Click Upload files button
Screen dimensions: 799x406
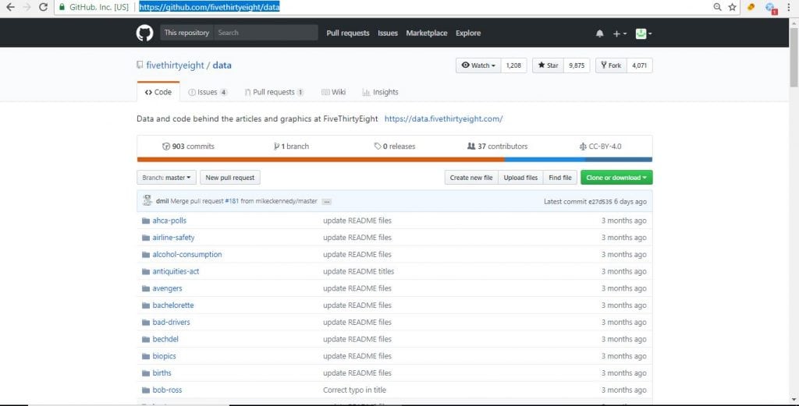tap(520, 178)
